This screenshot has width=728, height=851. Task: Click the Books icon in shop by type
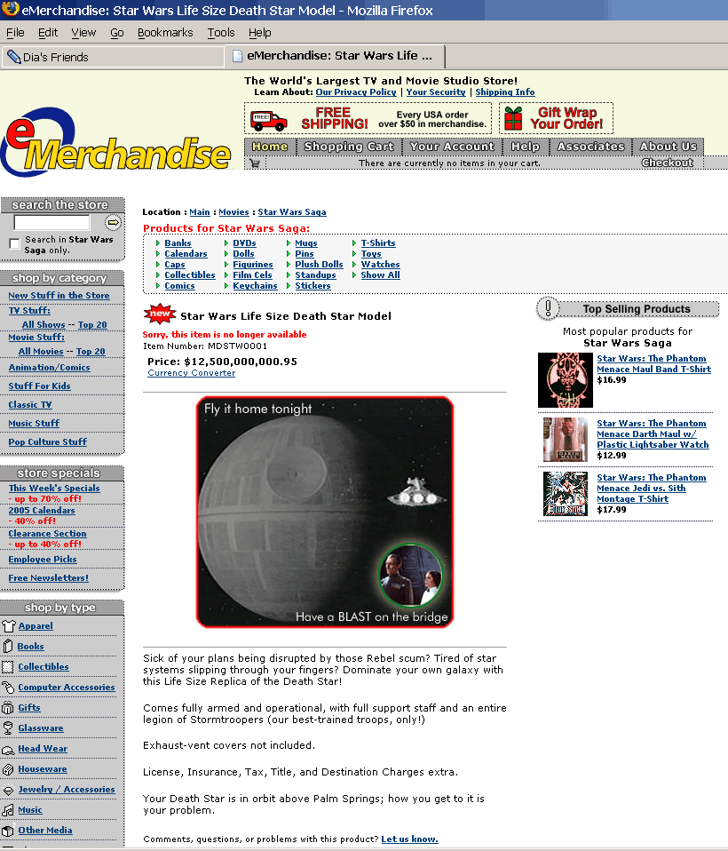click(8, 647)
